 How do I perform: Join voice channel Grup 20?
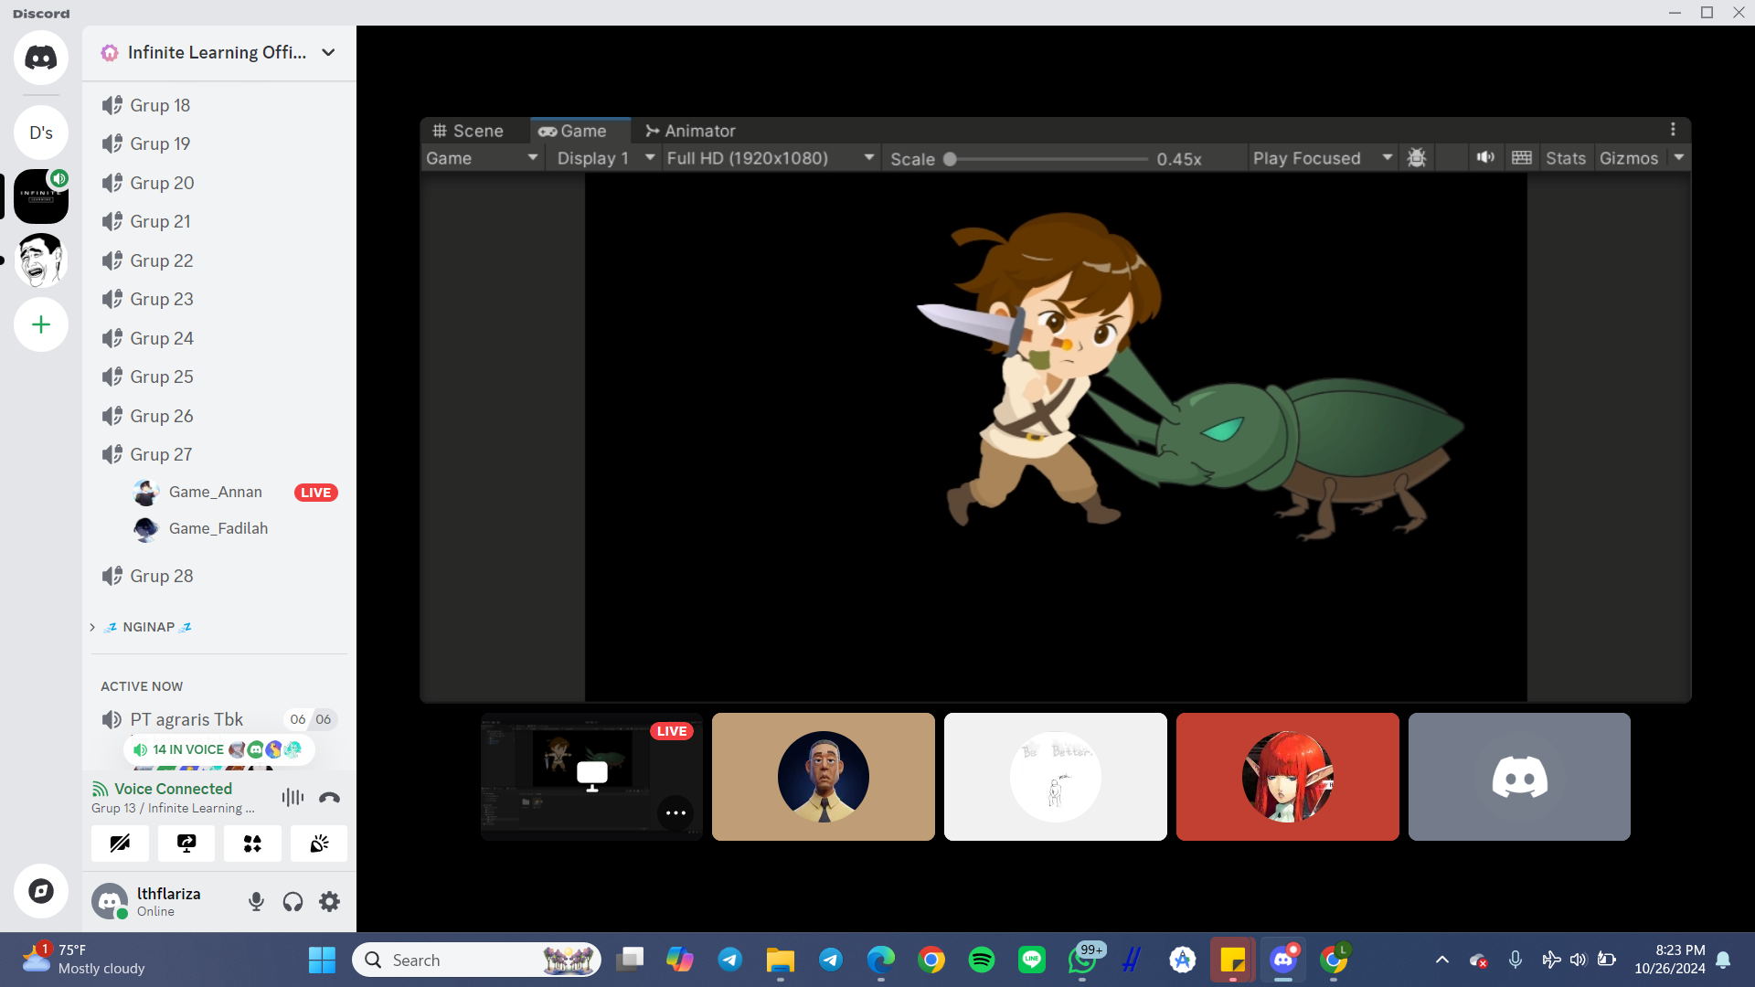(219, 183)
